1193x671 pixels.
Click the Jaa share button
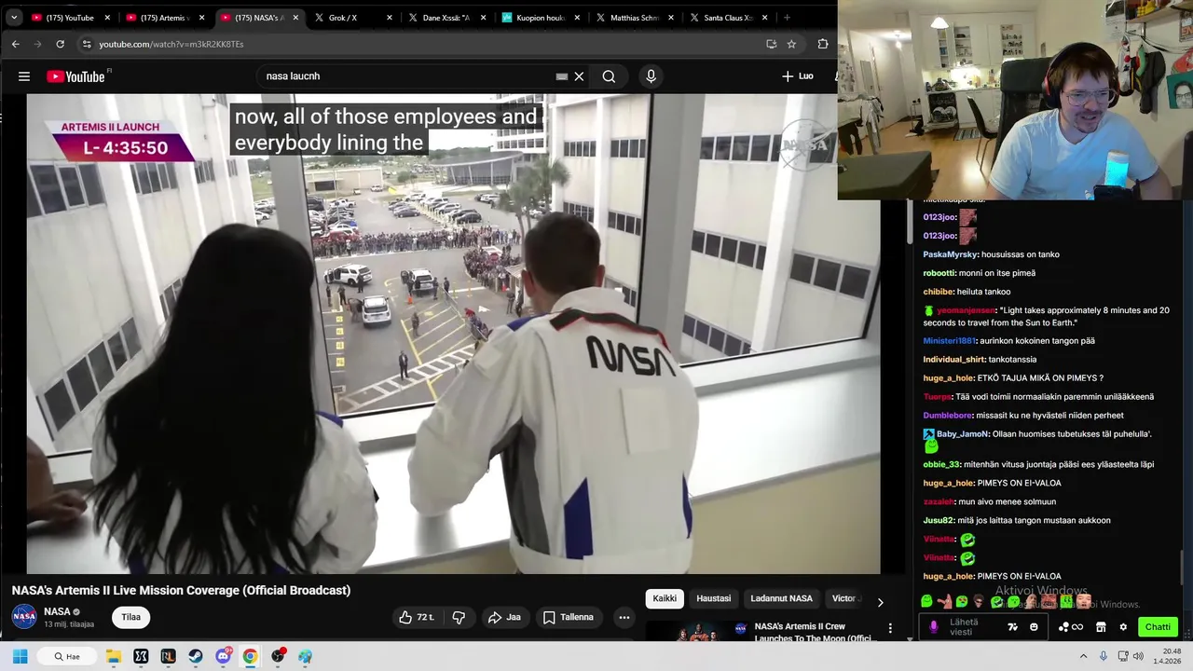click(x=504, y=617)
